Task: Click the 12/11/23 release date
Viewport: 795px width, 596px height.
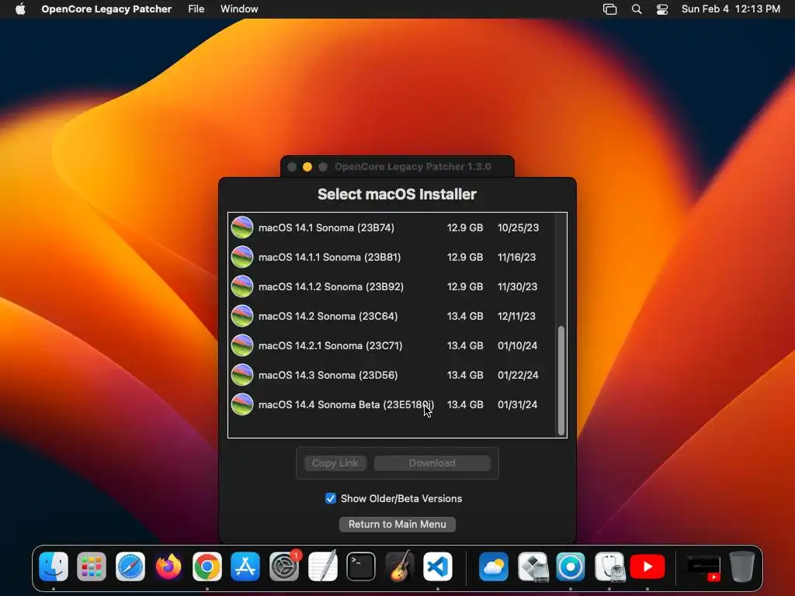Action: [516, 316]
